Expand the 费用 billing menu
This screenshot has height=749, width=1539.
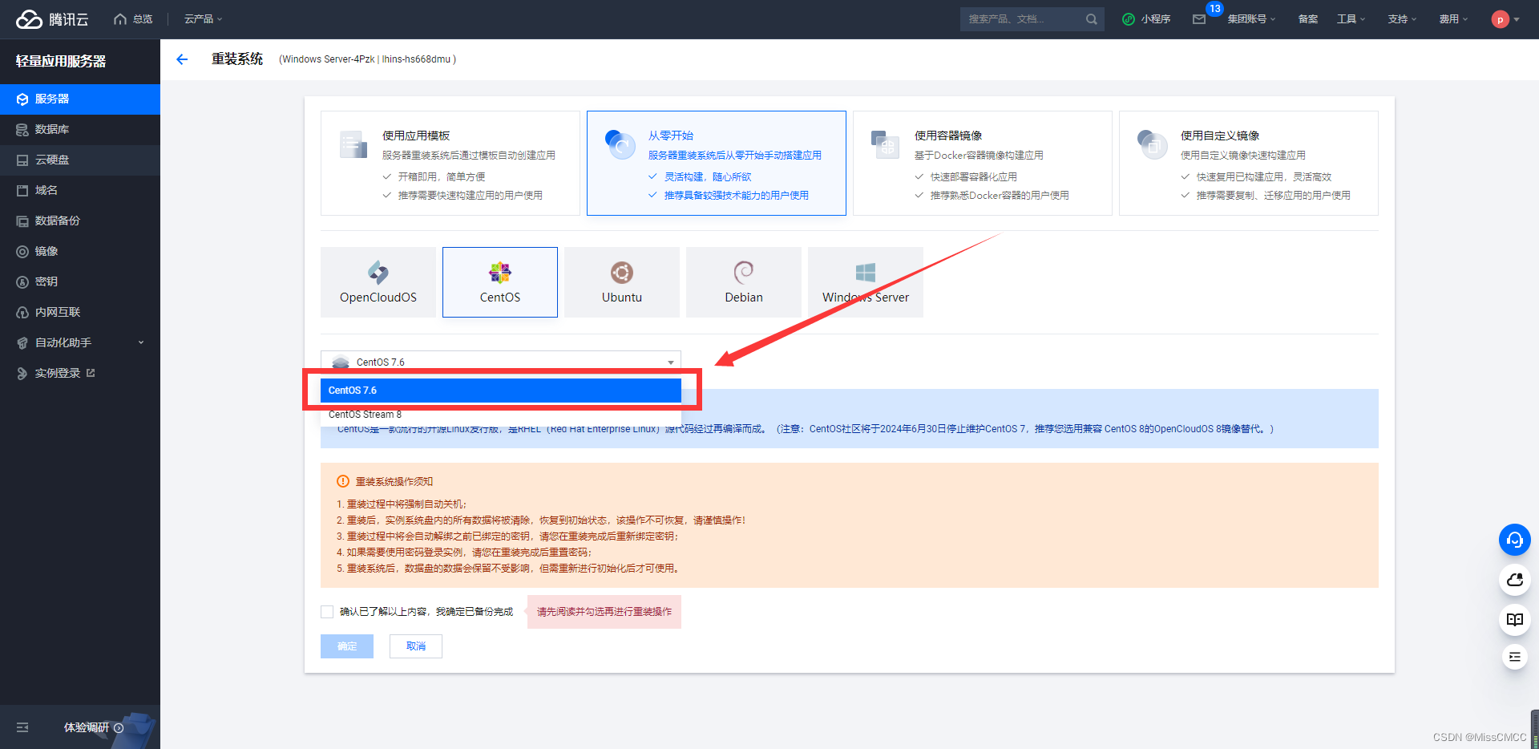pyautogui.click(x=1454, y=19)
